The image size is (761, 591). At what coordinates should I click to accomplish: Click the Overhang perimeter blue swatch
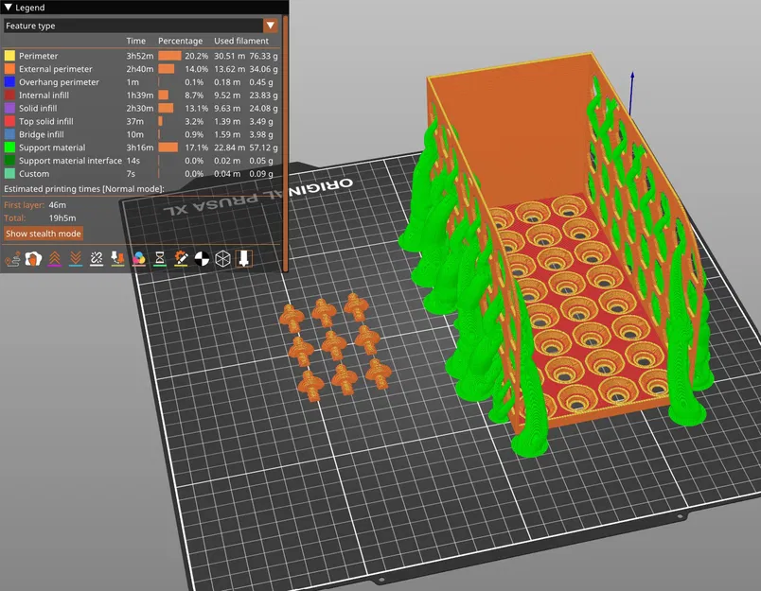pos(9,82)
